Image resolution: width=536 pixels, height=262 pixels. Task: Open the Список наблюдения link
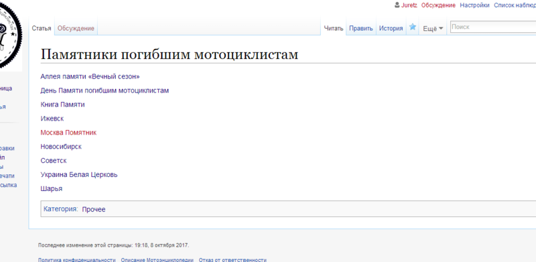point(515,5)
